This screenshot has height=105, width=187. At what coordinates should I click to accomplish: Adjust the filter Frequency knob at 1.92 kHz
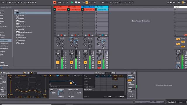(x=61, y=93)
